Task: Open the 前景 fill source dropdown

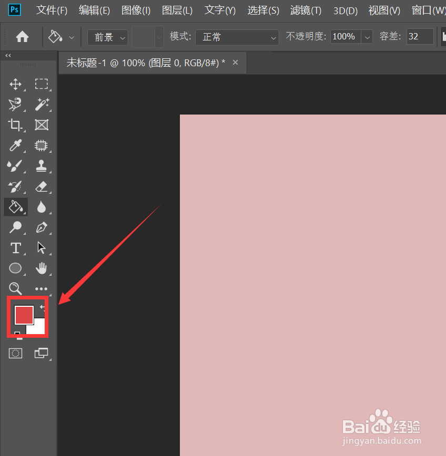Action: (108, 37)
